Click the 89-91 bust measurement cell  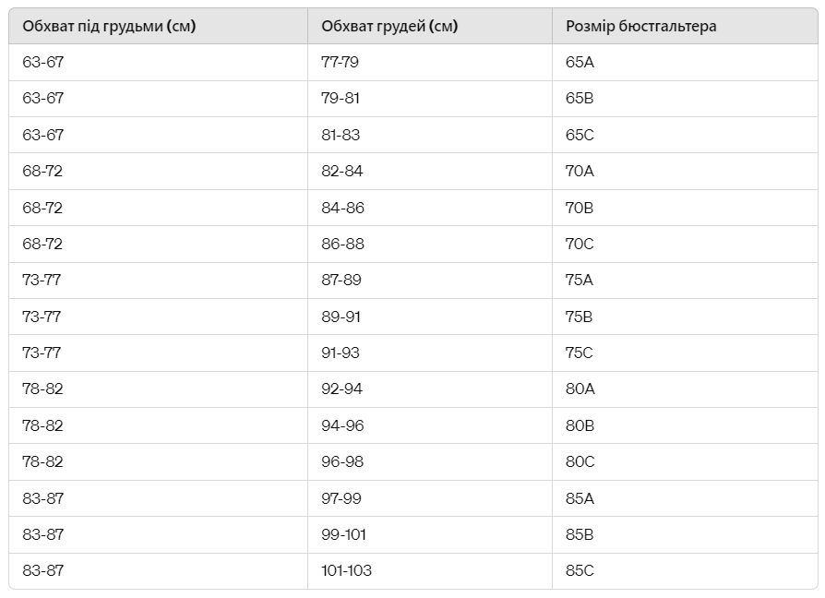click(x=341, y=317)
